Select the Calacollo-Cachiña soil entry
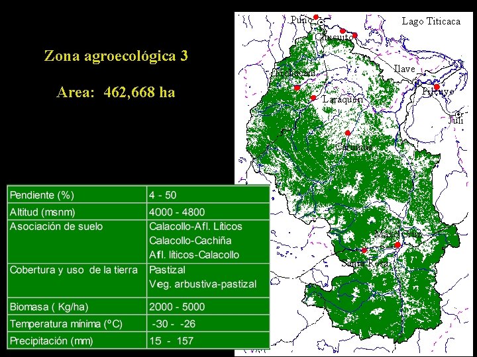 click(x=190, y=241)
